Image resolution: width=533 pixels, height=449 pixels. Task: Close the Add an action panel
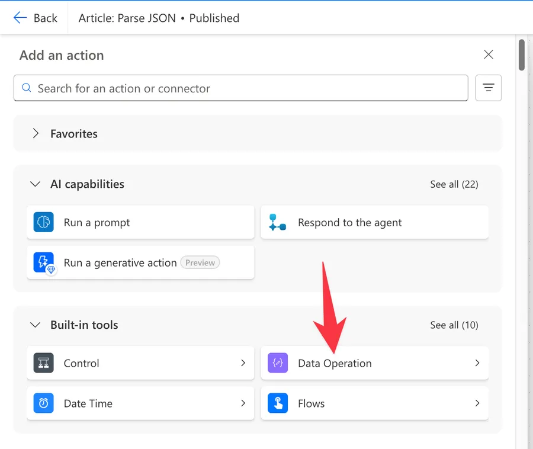[x=489, y=54]
